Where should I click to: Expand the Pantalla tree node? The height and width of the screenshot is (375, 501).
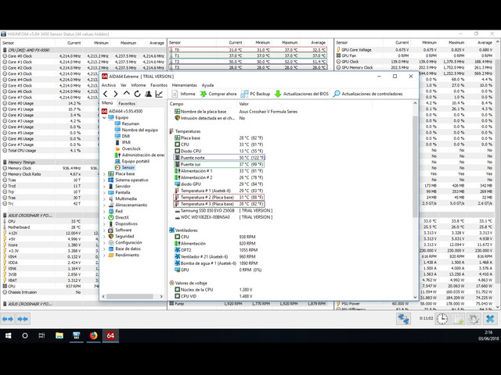[x=104, y=193]
